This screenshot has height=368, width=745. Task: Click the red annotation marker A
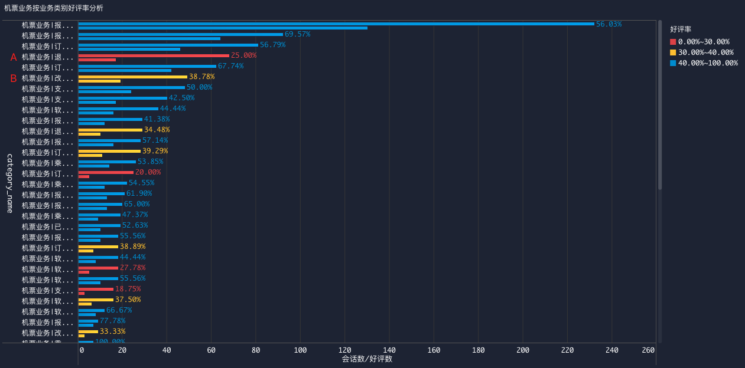click(x=14, y=57)
